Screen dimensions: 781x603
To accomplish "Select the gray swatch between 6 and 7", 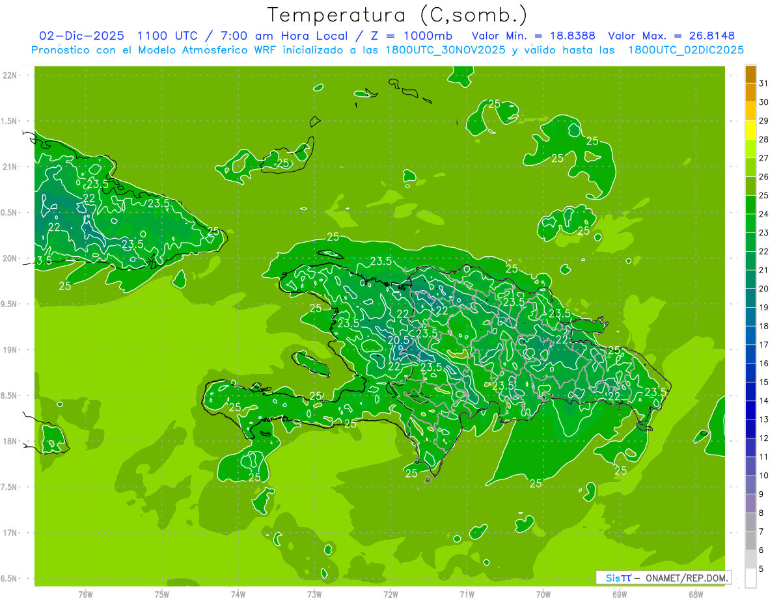I will [750, 541].
